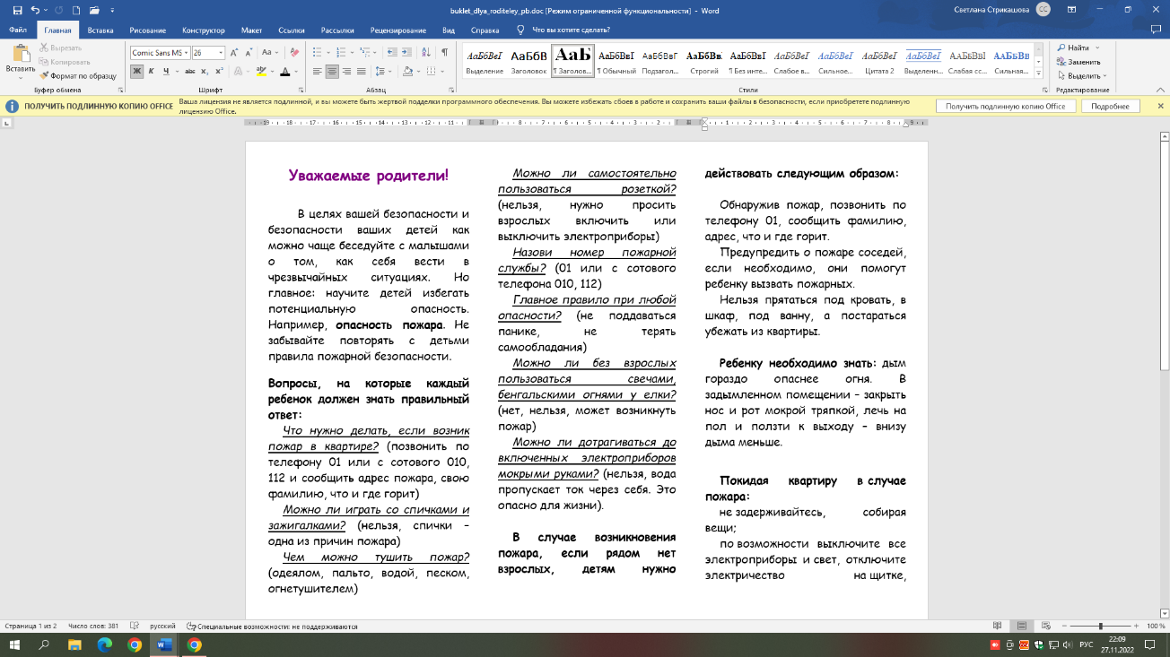Open bullet list dropdown arrow
Image resolution: width=1170 pixels, height=657 pixels.
click(x=329, y=53)
